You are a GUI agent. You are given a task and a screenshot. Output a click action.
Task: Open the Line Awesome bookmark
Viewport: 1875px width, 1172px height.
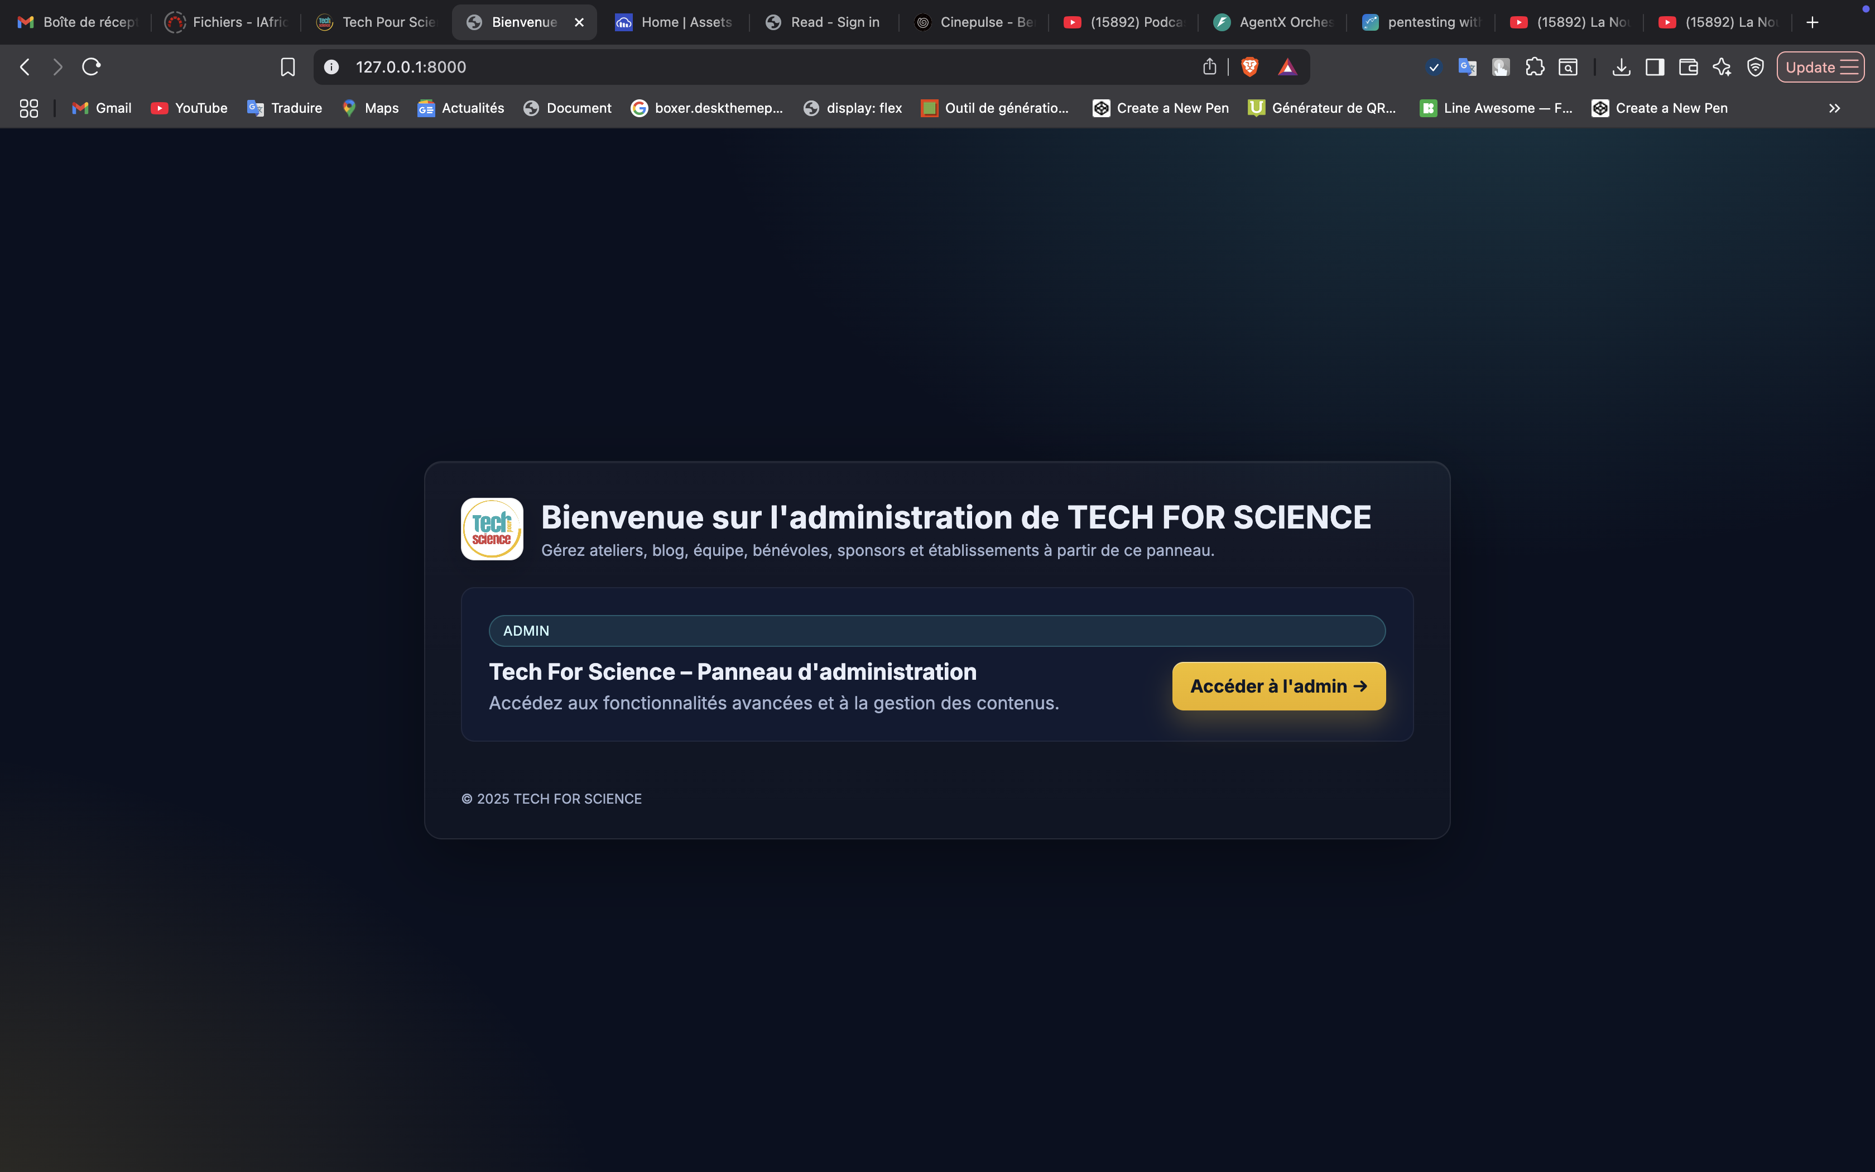(1496, 108)
